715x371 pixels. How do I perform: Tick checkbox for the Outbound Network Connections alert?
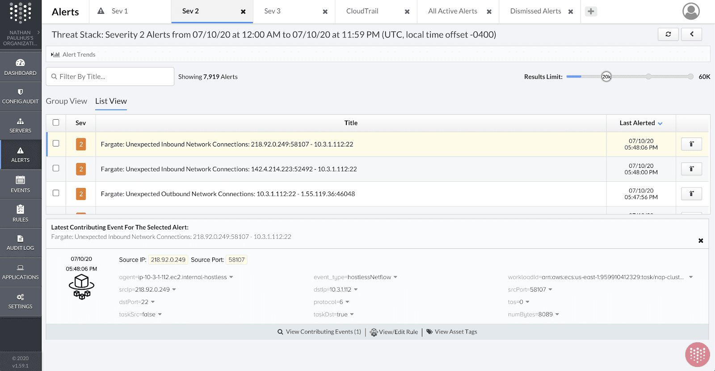[56, 193]
